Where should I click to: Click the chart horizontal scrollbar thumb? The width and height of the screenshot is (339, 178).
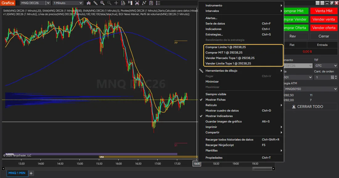(x=262, y=169)
